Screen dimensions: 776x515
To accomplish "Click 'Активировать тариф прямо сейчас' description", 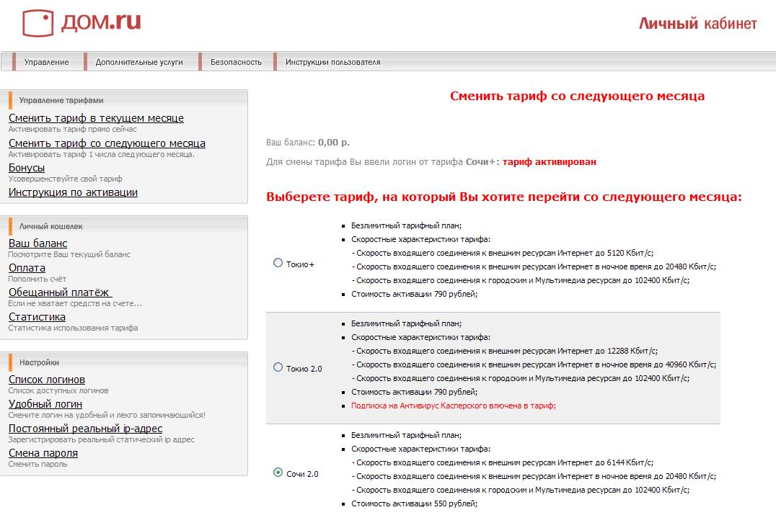I will pos(73,129).
